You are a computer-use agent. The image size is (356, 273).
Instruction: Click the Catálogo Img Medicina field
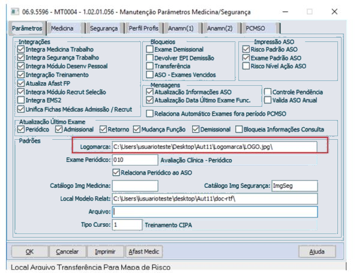(x=135, y=185)
